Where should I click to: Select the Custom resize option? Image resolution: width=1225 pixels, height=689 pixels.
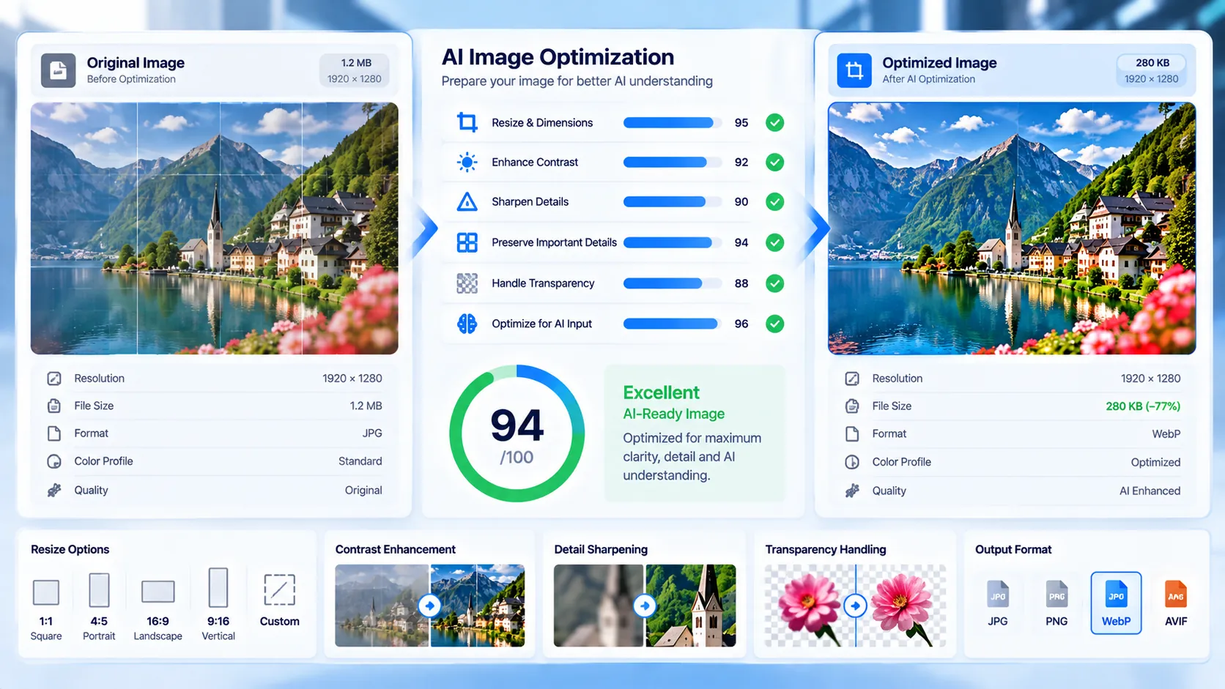pos(279,601)
